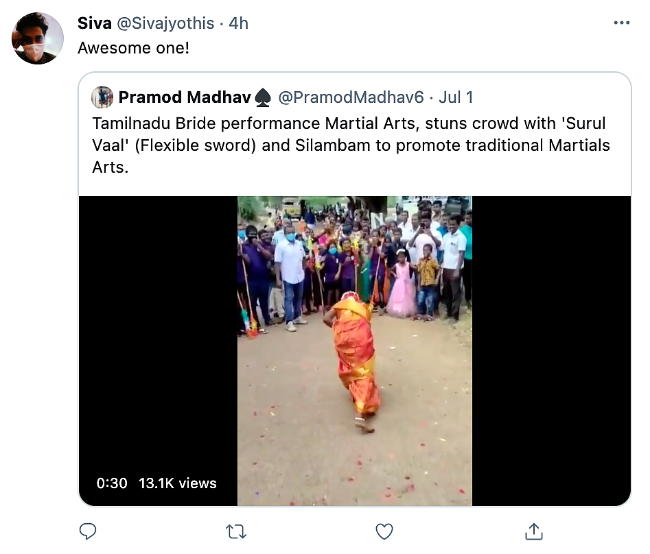Click the quoted tweet text about Surul Vaal
The height and width of the screenshot is (554, 650).
[351, 145]
